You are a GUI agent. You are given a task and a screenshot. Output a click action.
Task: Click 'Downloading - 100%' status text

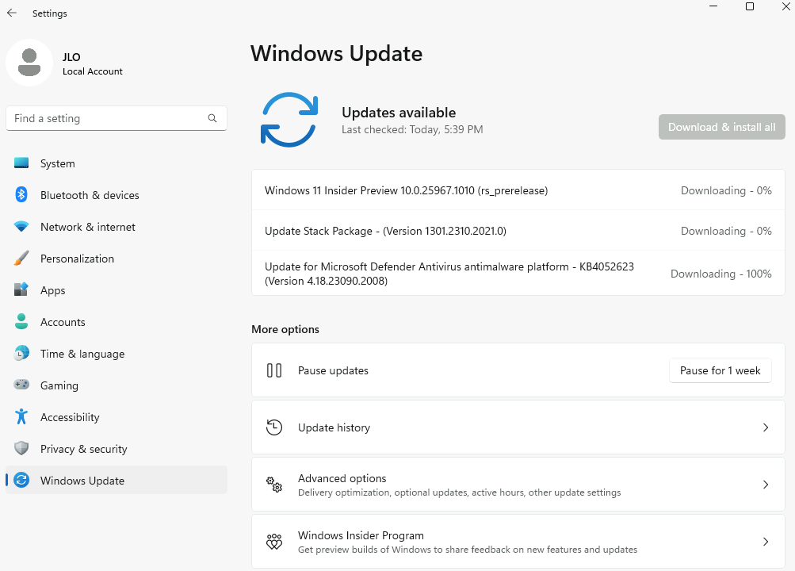pyautogui.click(x=721, y=274)
